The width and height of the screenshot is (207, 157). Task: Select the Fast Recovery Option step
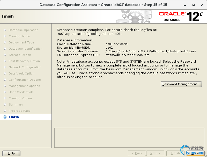(24, 61)
